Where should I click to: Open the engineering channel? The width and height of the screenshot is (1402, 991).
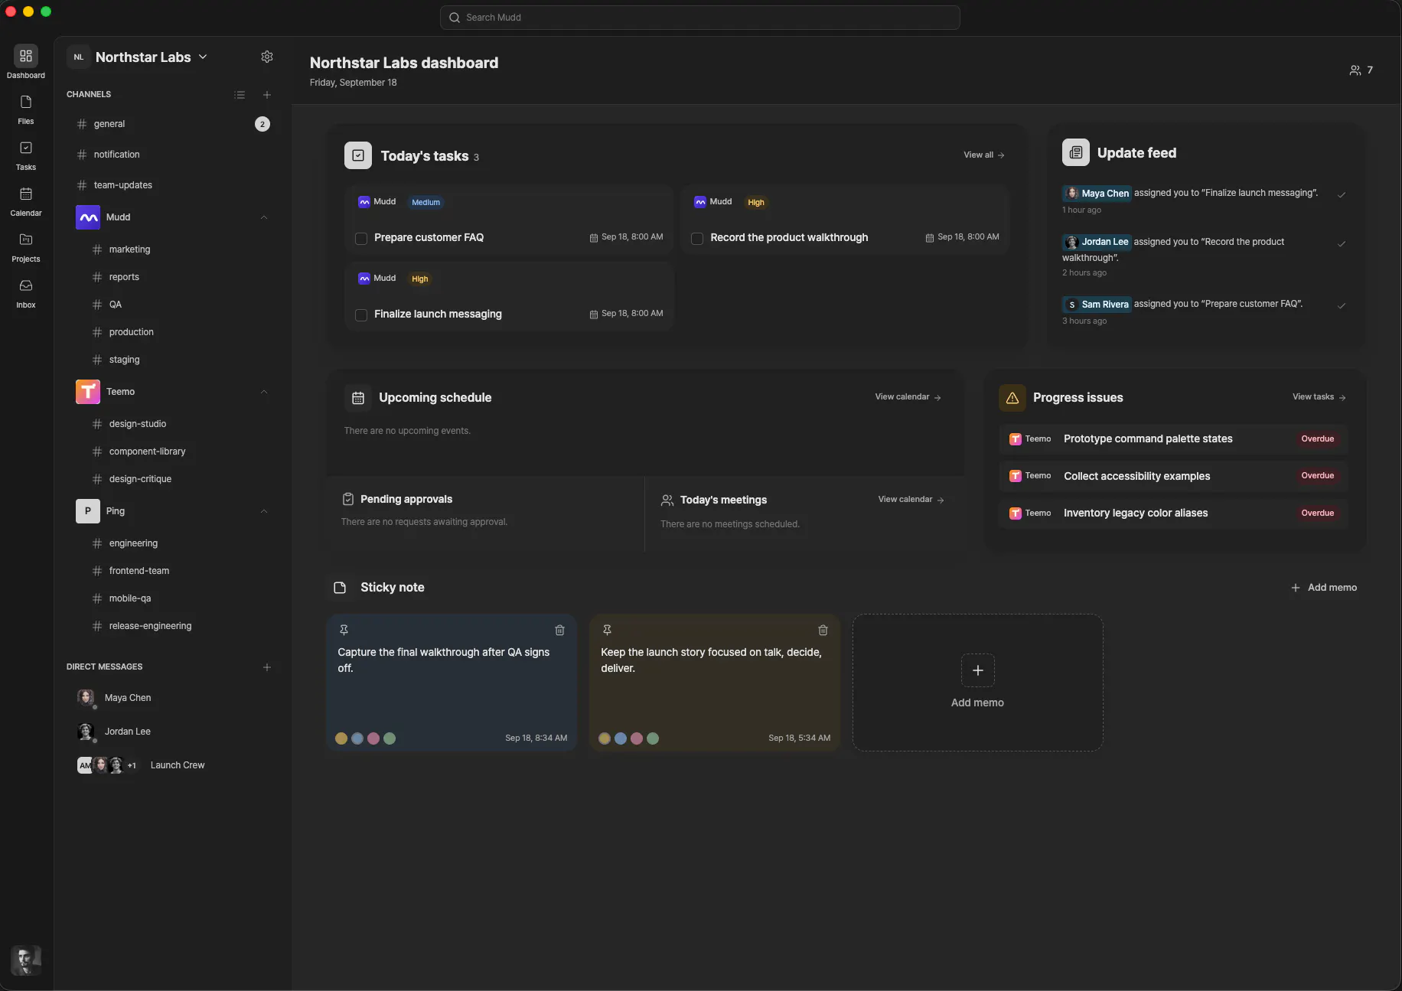click(x=179, y=543)
